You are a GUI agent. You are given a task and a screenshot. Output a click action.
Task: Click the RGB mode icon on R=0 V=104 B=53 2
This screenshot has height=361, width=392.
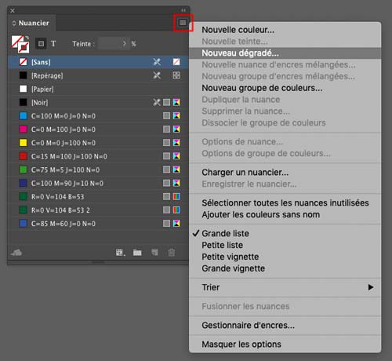pos(176,210)
